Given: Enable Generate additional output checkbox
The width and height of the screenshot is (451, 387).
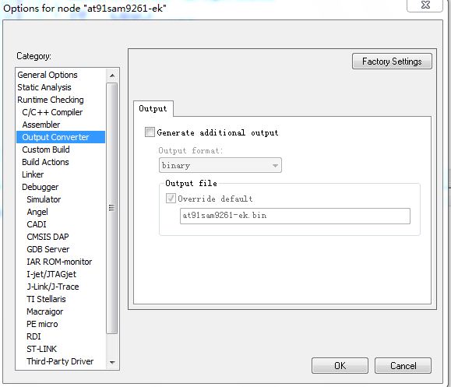Looking at the screenshot, I should (150, 132).
